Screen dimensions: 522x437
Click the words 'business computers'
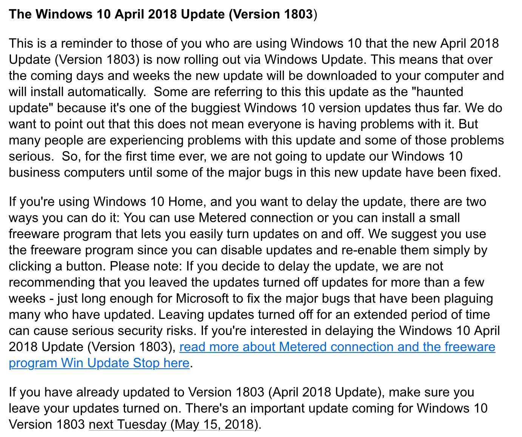coord(66,173)
